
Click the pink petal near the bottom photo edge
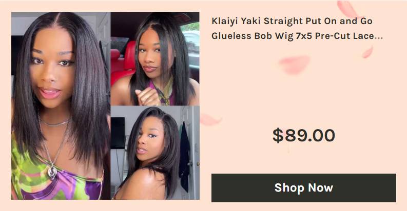click(210, 120)
